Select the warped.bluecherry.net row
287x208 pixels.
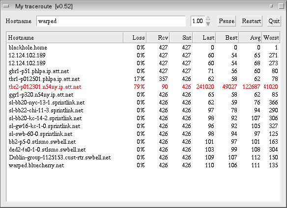point(143,165)
